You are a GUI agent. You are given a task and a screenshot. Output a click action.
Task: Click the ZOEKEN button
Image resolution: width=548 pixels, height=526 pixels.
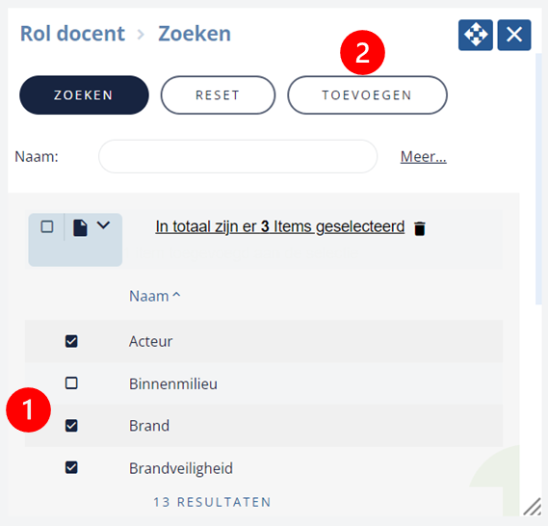(84, 95)
